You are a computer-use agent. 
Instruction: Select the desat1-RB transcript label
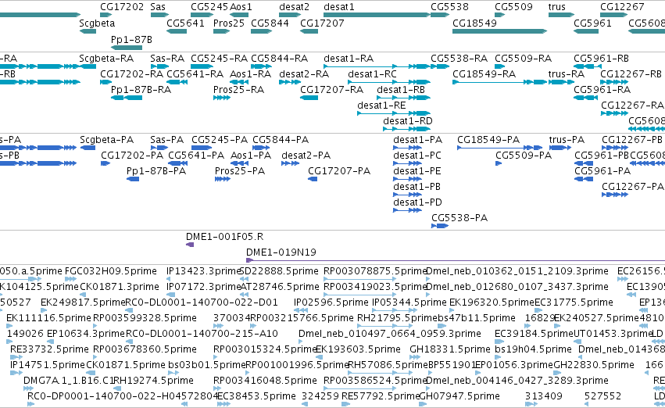(400, 90)
